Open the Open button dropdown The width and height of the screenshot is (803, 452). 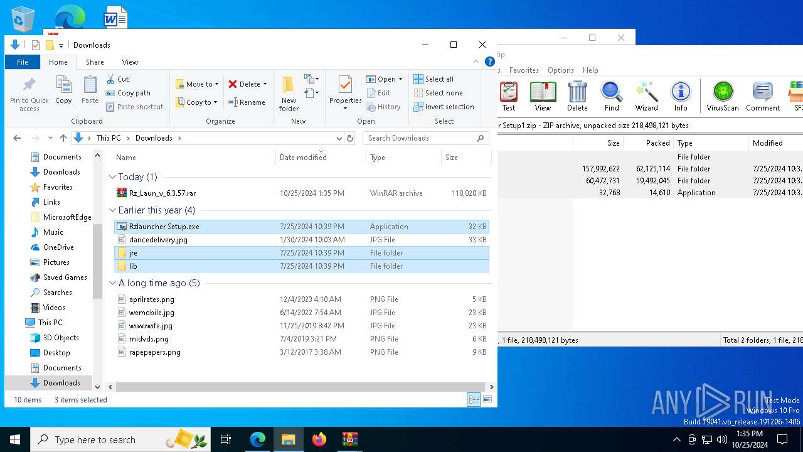(x=400, y=79)
